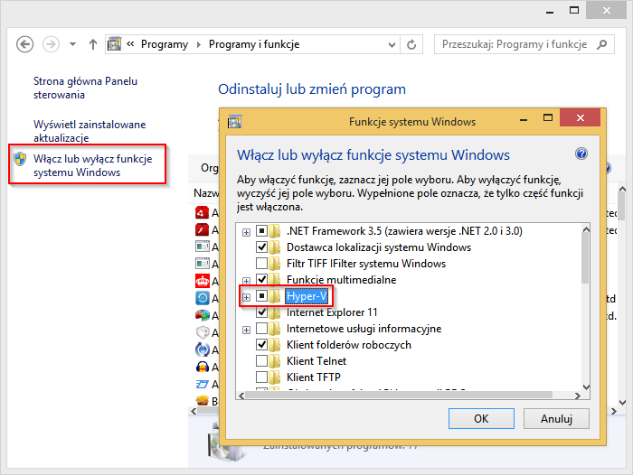Screen dimensions: 633x475
Task: Open Strona główna Panelu sterowania link
Action: point(85,88)
